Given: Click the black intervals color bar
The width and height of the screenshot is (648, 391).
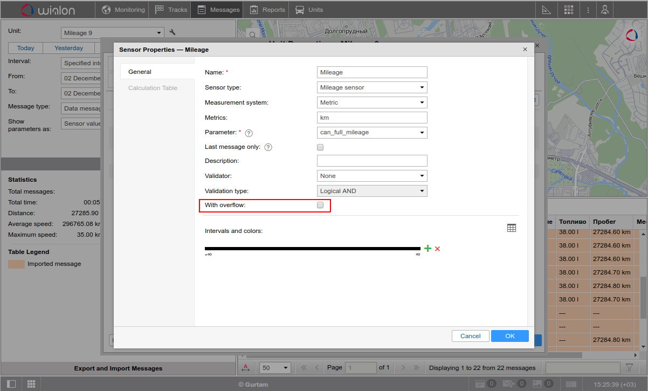Looking at the screenshot, I should click(312, 249).
